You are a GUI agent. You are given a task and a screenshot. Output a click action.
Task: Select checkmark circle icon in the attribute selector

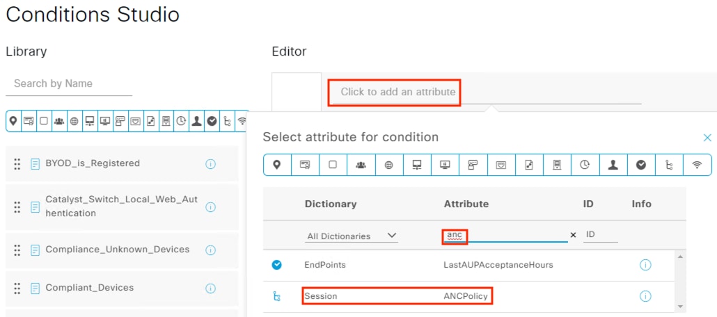640,165
